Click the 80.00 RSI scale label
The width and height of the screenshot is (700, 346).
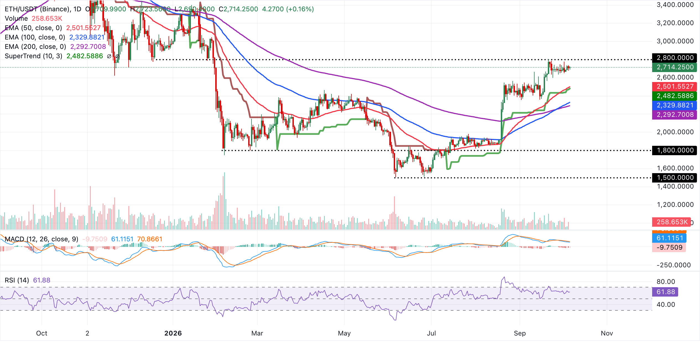(x=666, y=282)
